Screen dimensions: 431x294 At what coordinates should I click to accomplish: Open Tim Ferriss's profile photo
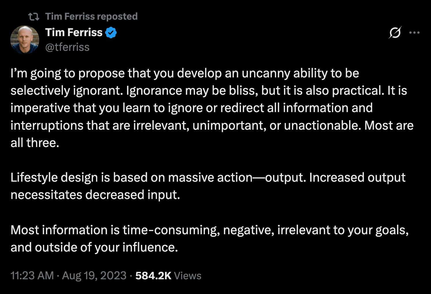point(25,40)
